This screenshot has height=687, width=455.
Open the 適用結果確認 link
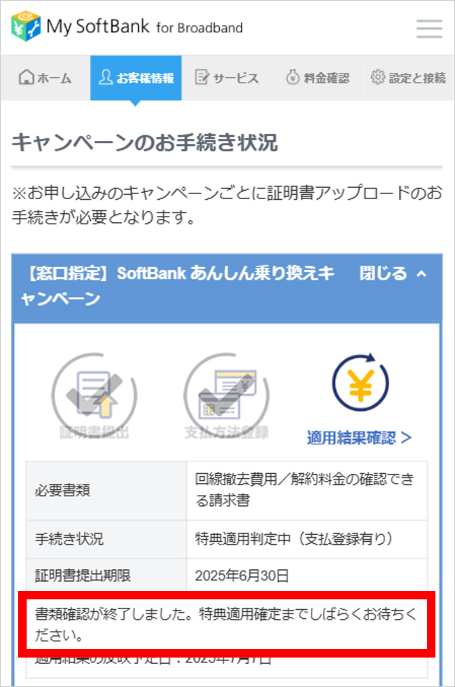click(359, 437)
